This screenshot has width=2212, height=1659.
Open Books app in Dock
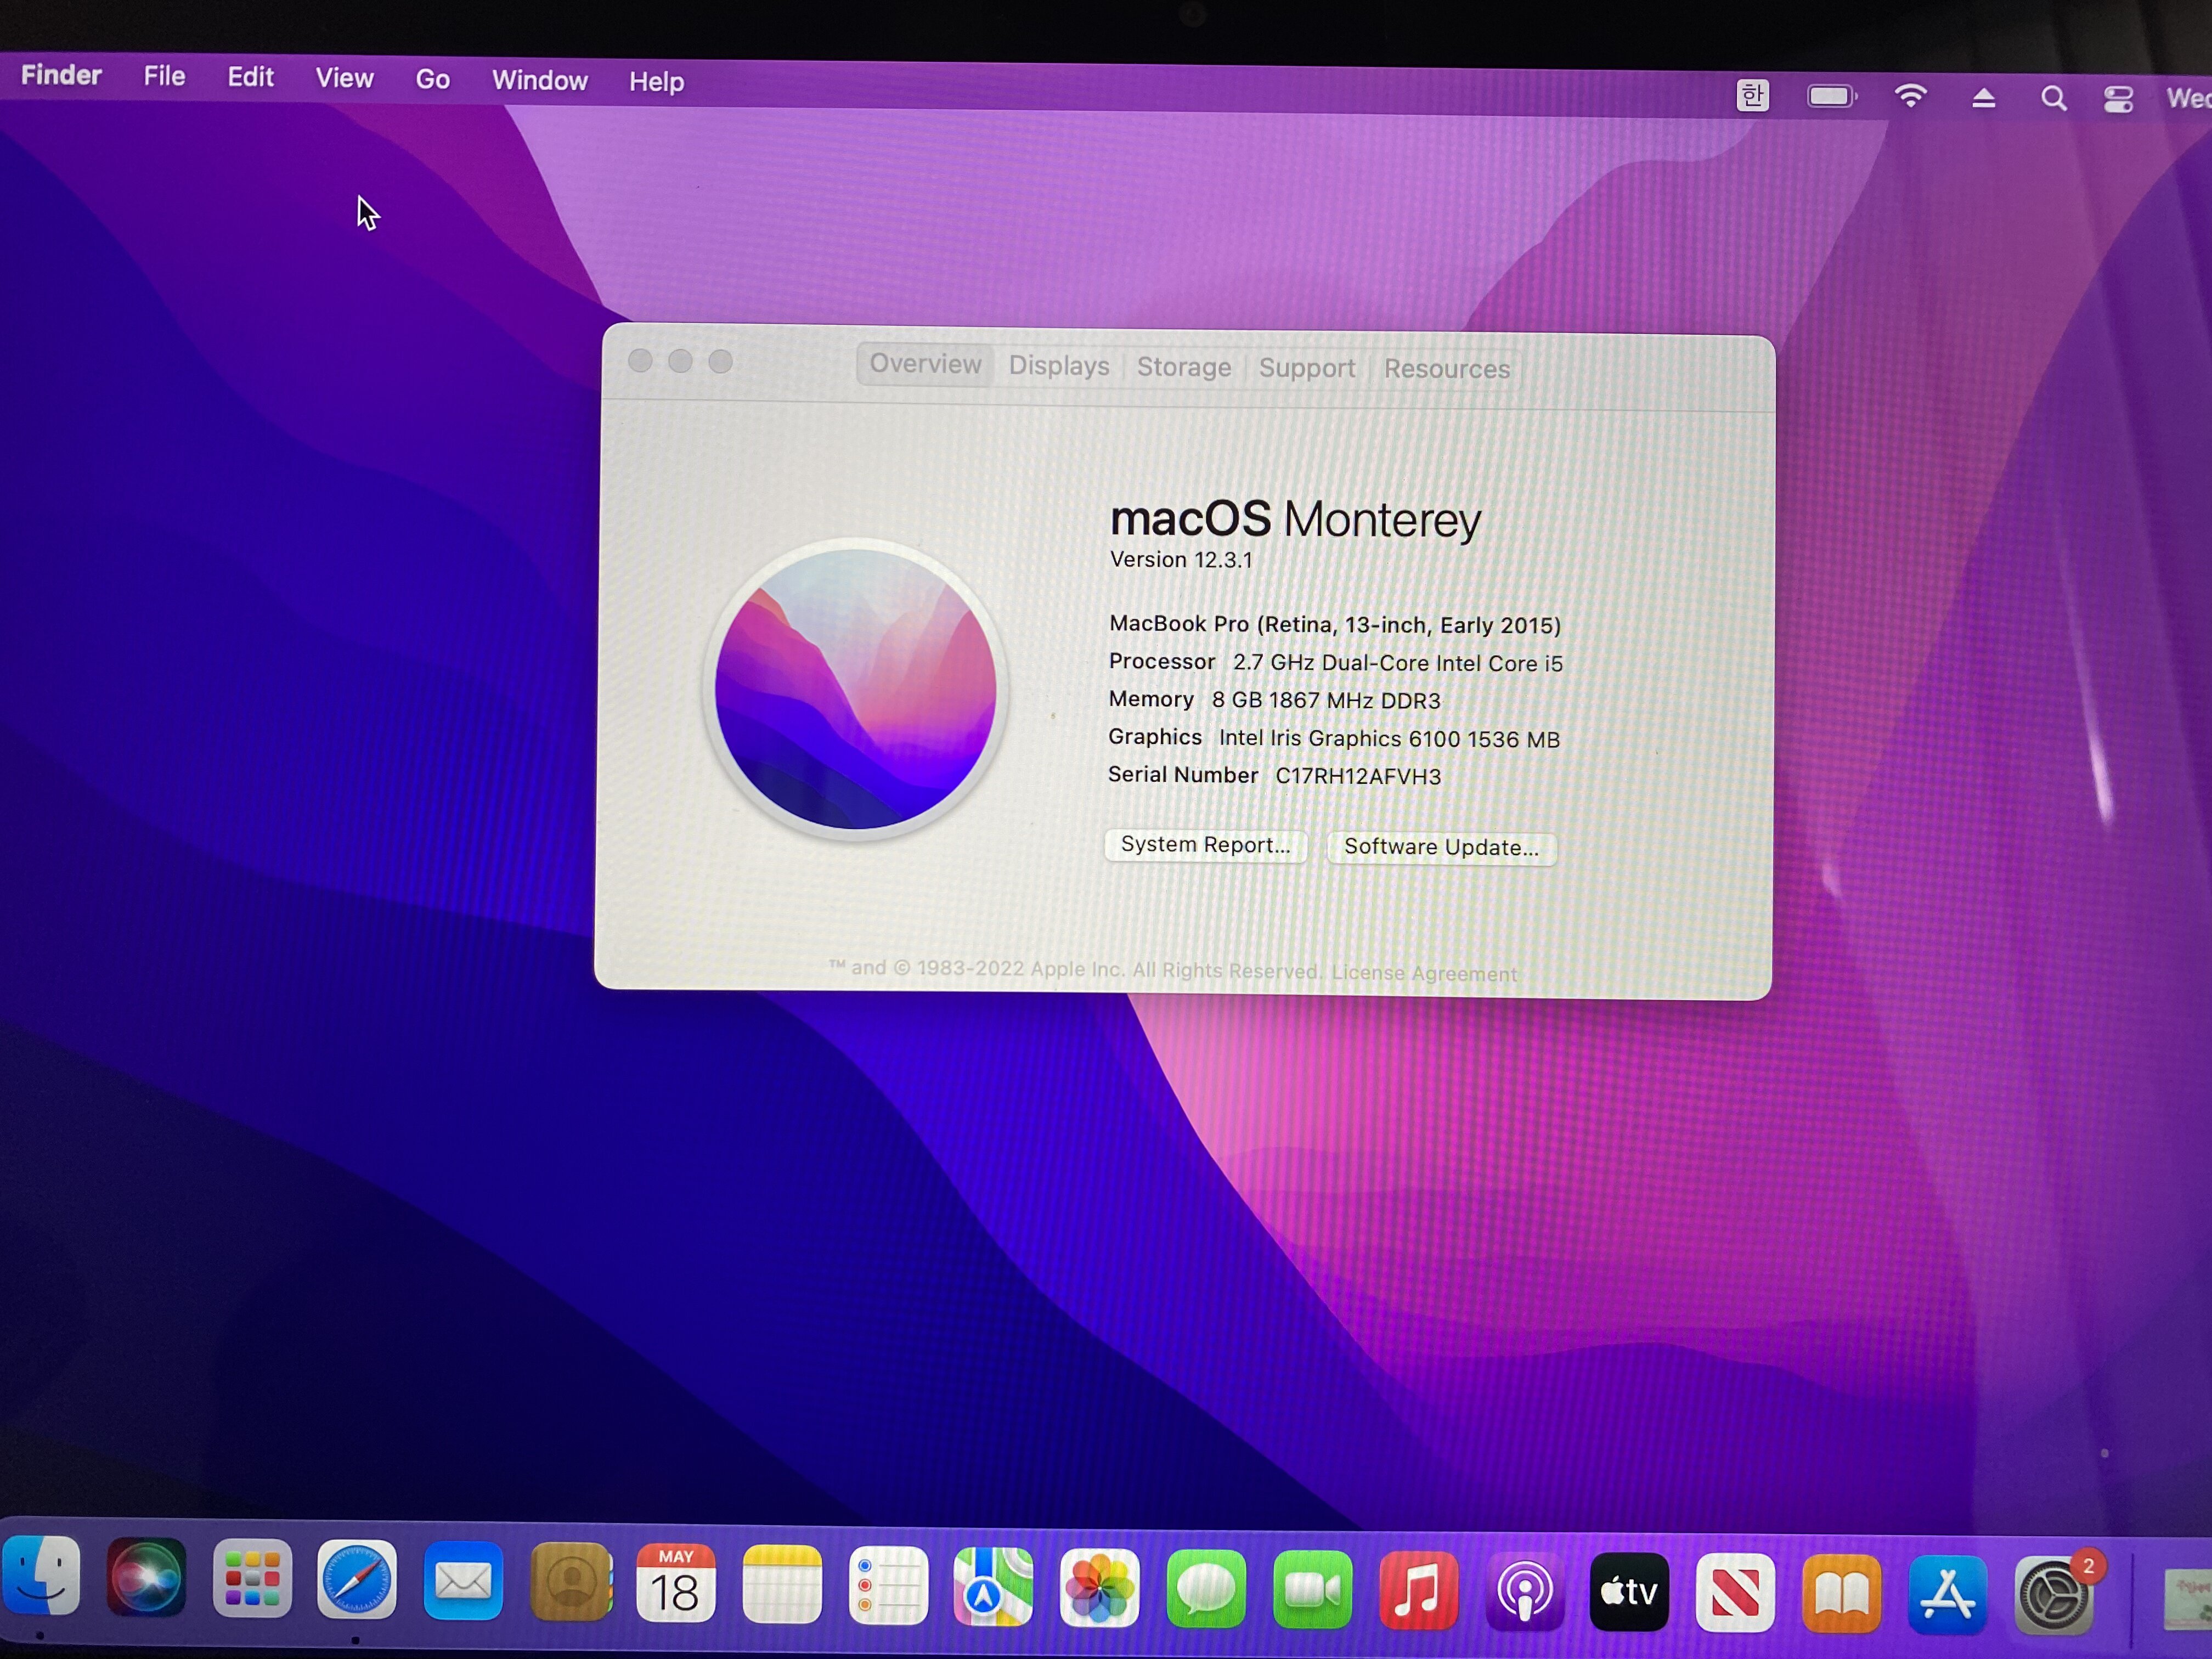point(1841,1595)
